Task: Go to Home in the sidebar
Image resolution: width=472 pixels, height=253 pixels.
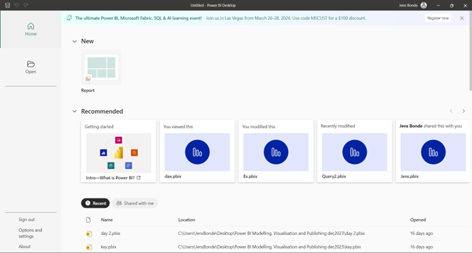Action: pos(31,30)
